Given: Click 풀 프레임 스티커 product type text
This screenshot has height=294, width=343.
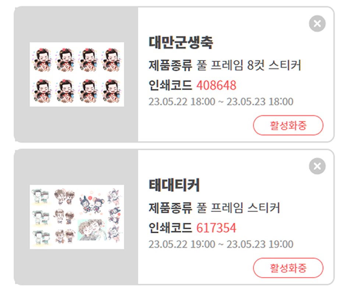Looking at the screenshot, I should (238, 207).
